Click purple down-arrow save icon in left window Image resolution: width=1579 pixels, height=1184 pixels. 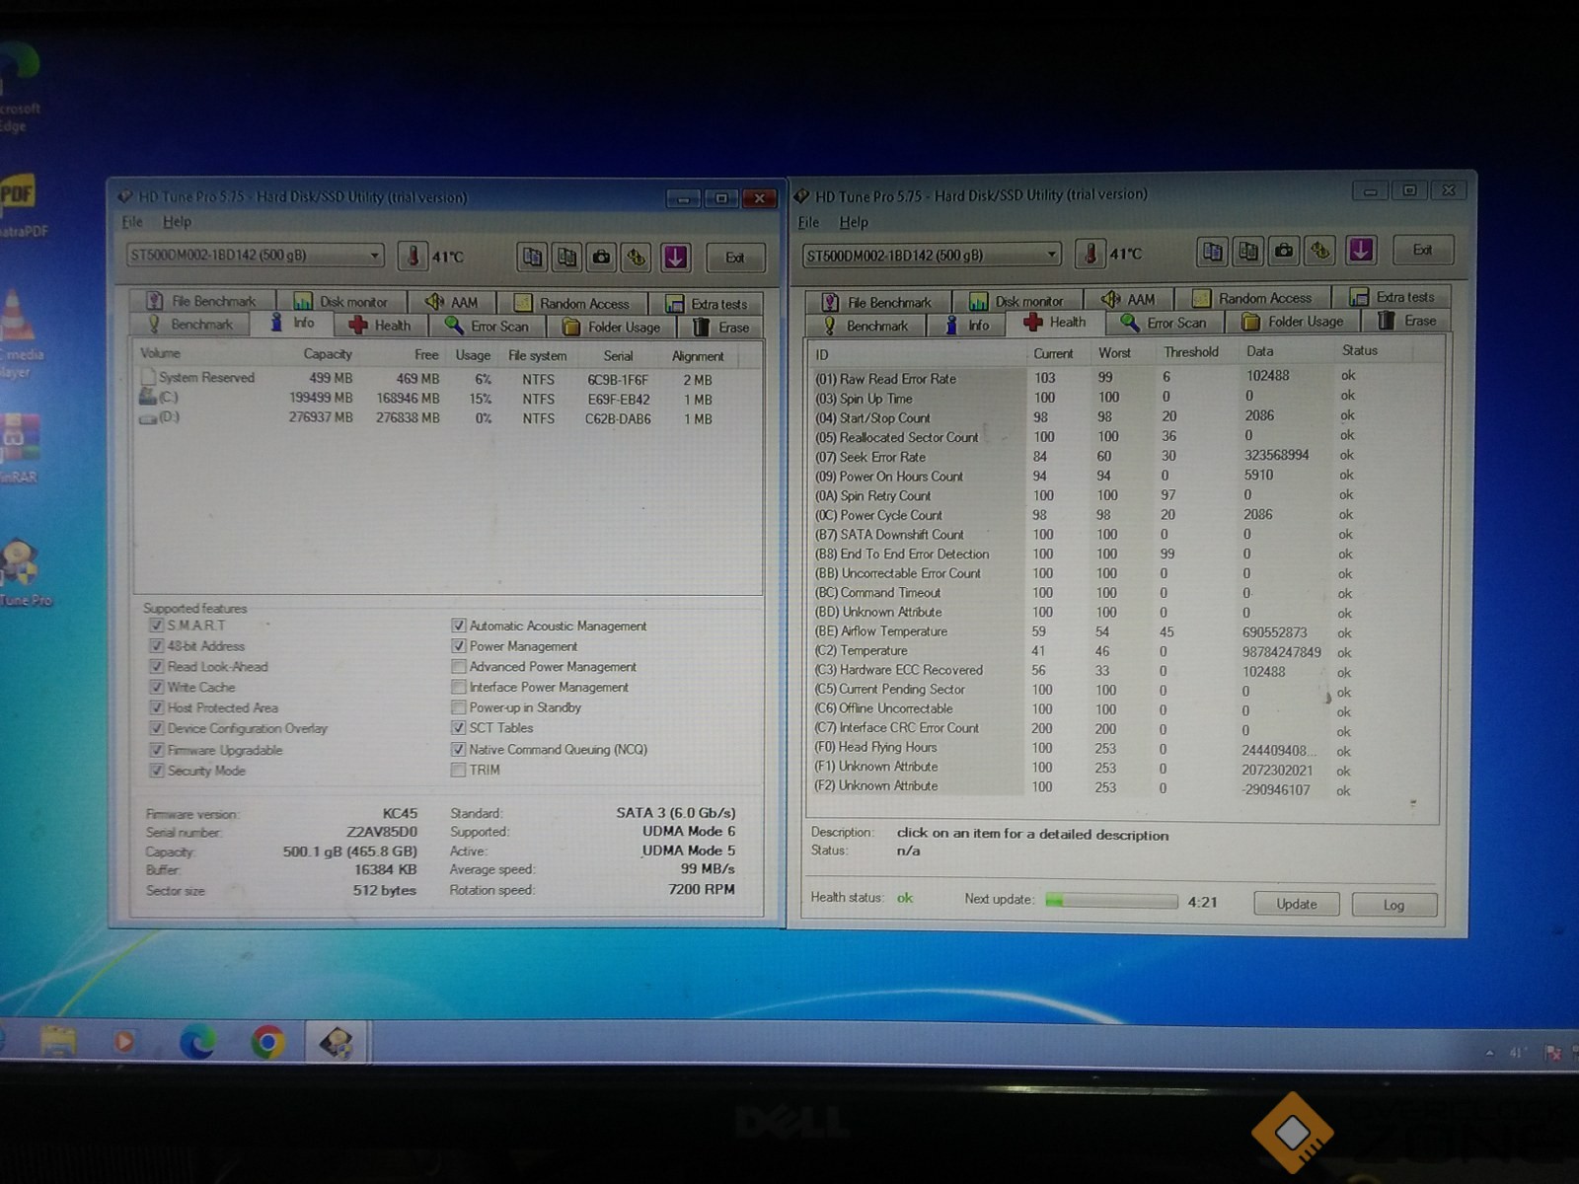[x=676, y=258]
